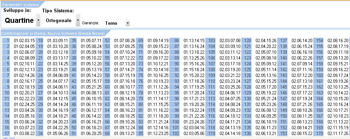Viewport: 350px width, 139px height.
Task: Click row number 100 cell
Action: coord(174,122)
